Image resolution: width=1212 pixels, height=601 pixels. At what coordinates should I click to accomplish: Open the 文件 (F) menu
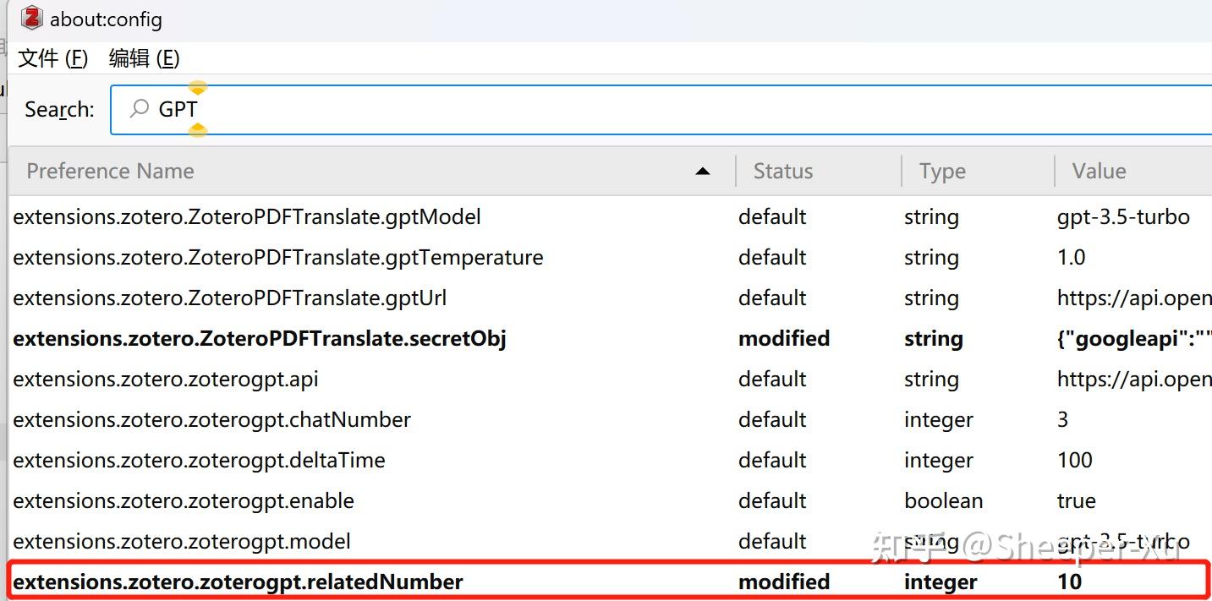tap(52, 58)
